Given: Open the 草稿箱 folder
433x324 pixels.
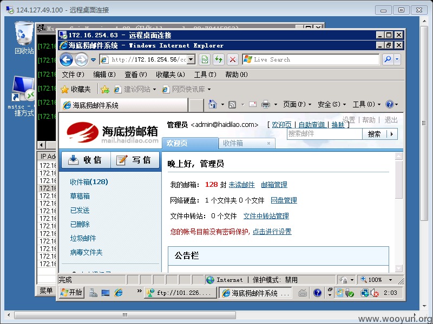Looking at the screenshot, I should [80, 196].
